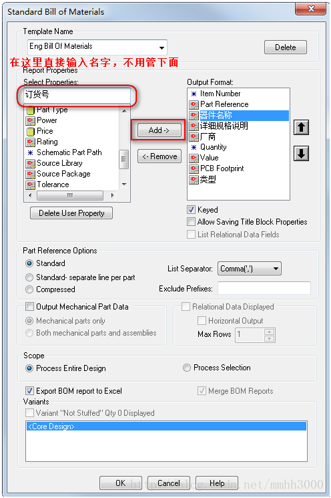Enable Output Mechanical Part Data
This screenshot has height=498, width=331.
[29, 306]
